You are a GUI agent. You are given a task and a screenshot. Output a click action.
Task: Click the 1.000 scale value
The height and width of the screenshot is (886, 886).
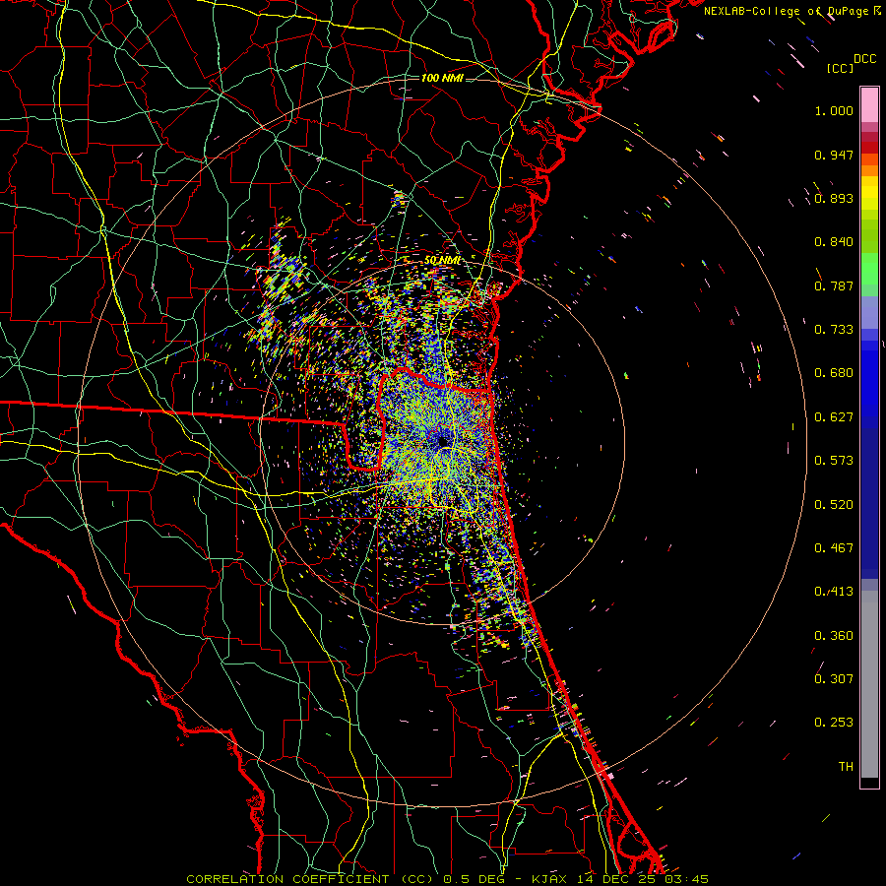pyautogui.click(x=834, y=110)
